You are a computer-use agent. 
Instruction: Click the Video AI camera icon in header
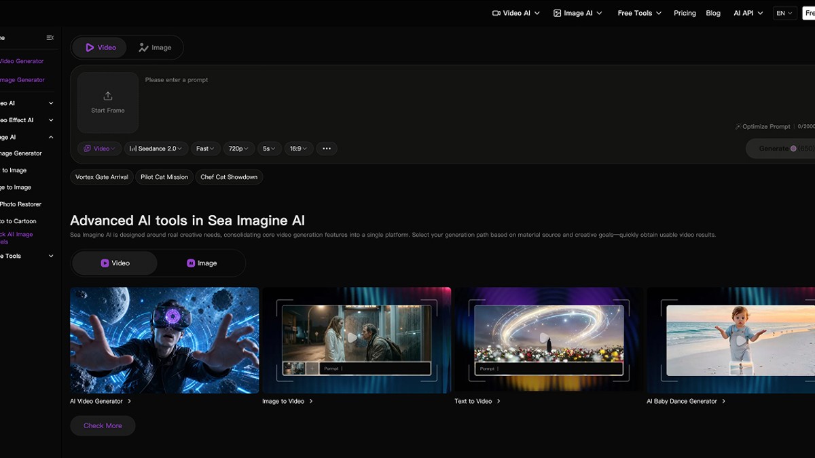[x=496, y=13]
